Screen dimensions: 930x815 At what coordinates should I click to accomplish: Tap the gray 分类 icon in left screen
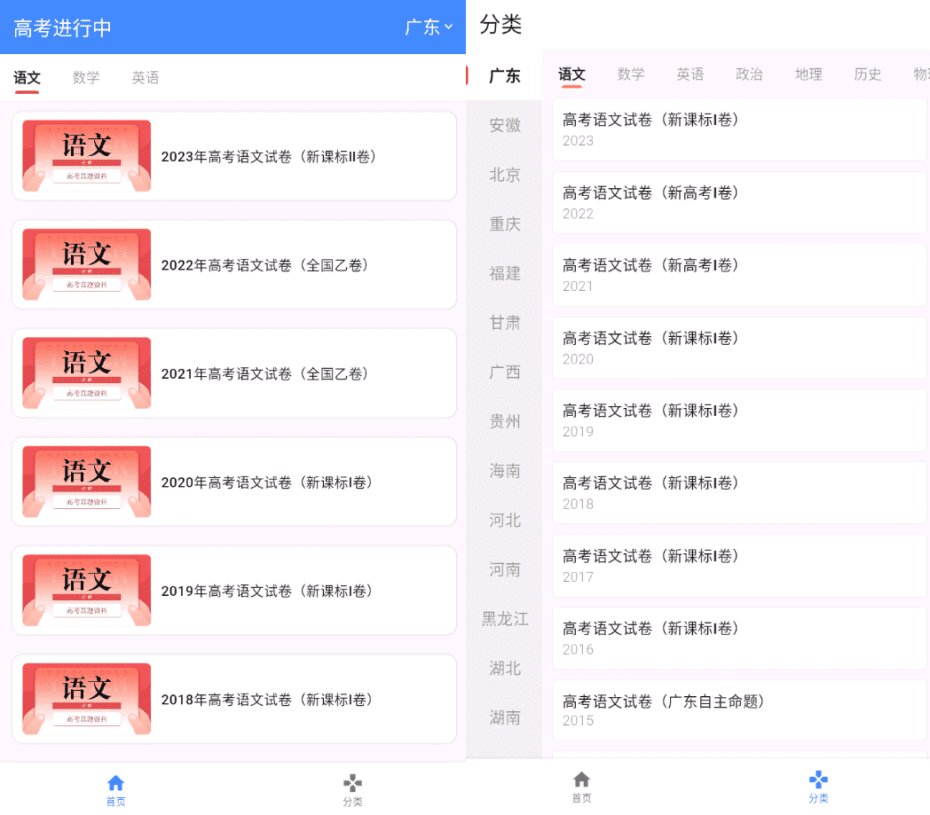click(352, 784)
